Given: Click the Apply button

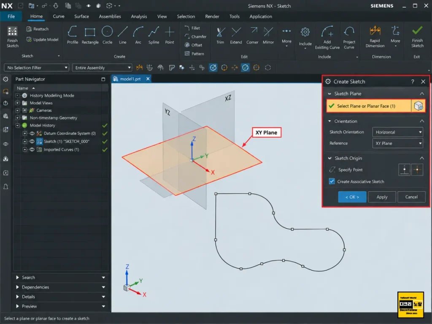Looking at the screenshot, I should pyautogui.click(x=382, y=197).
